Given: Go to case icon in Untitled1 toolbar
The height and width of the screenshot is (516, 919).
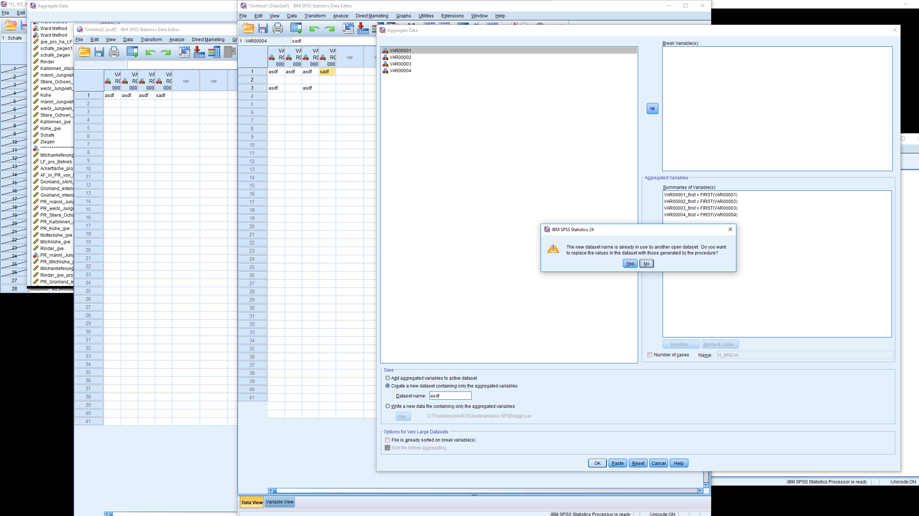Looking at the screenshot, I should point(348,29).
